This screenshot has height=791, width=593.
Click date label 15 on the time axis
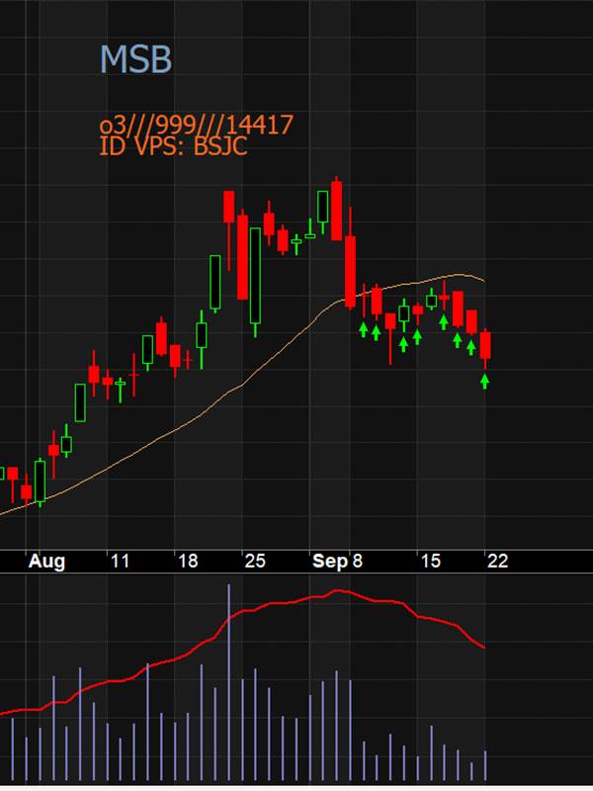click(430, 562)
